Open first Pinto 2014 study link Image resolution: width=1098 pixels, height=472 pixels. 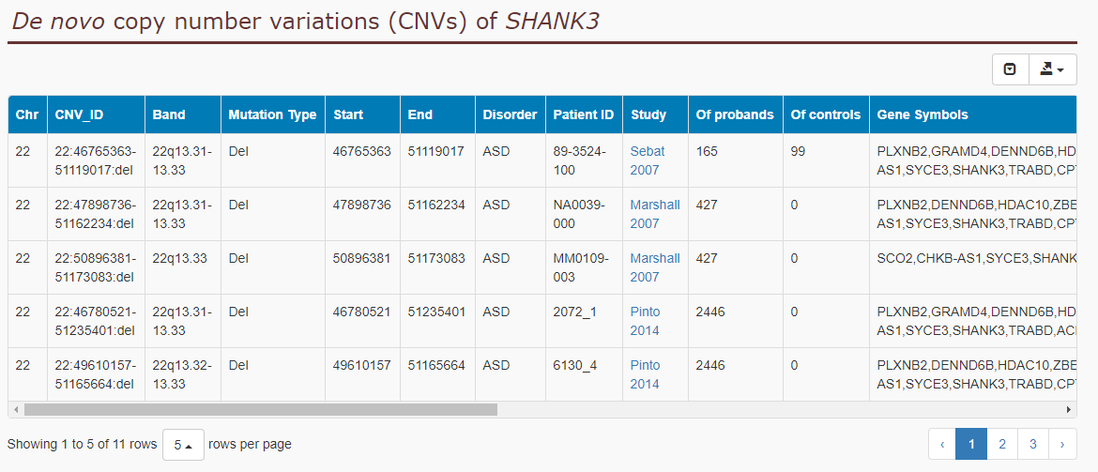pyautogui.click(x=645, y=321)
